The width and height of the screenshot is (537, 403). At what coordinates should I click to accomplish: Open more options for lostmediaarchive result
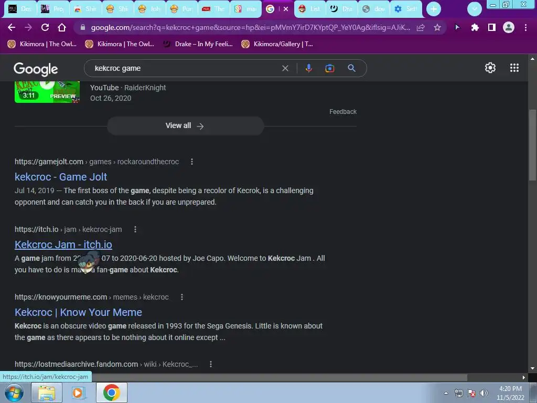(211, 364)
